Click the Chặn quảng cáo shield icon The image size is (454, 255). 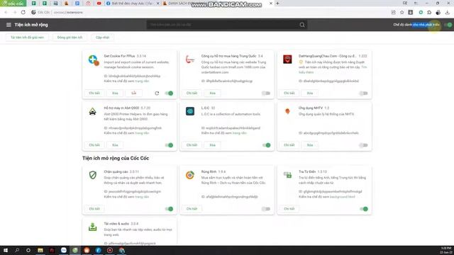click(x=93, y=175)
